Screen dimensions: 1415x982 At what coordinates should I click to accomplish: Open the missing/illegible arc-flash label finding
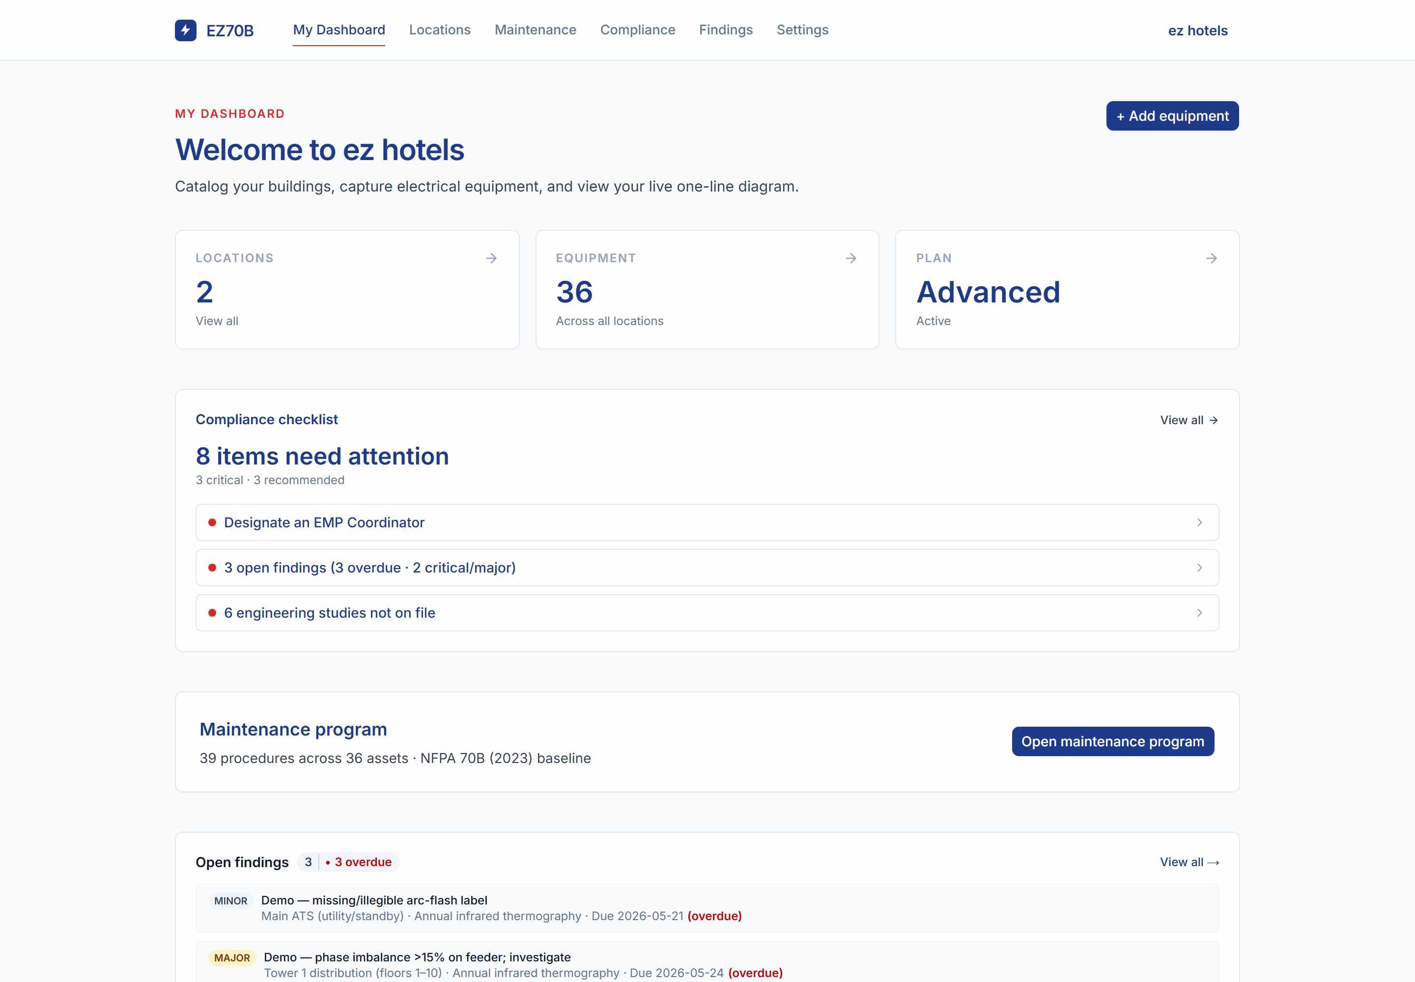pos(374,900)
